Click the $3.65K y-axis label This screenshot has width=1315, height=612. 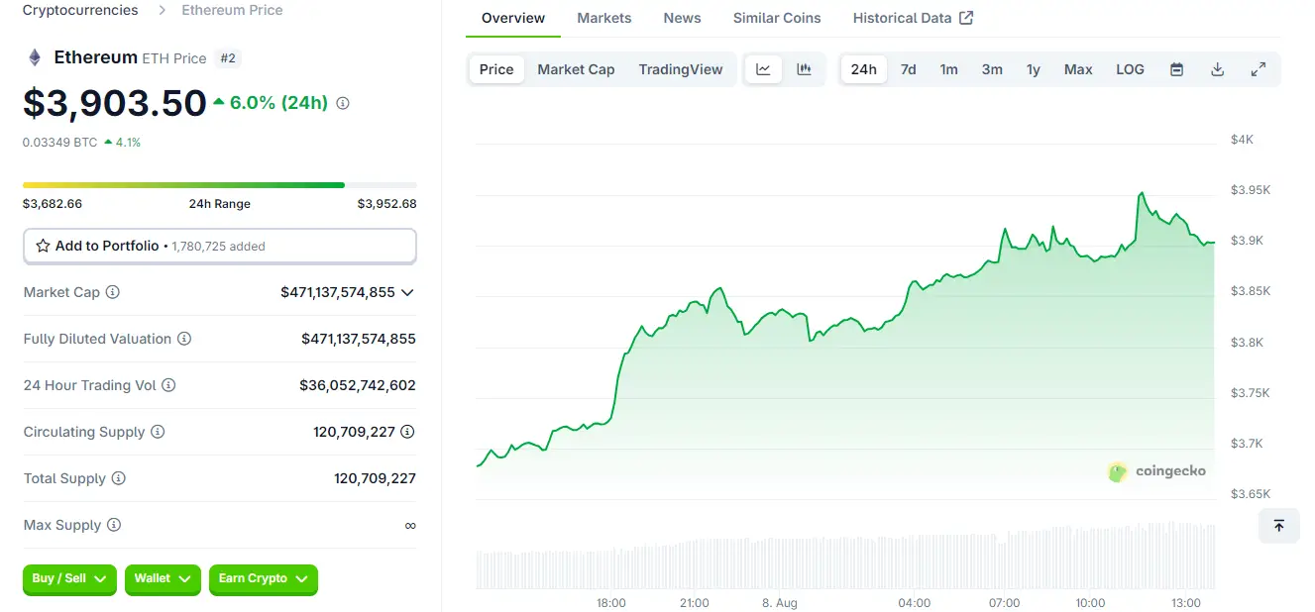point(1249,494)
